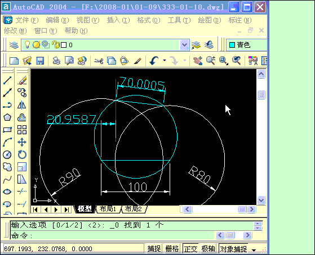Click Make Object's Layer Current icon
The image size is (315, 255).
[196, 45]
